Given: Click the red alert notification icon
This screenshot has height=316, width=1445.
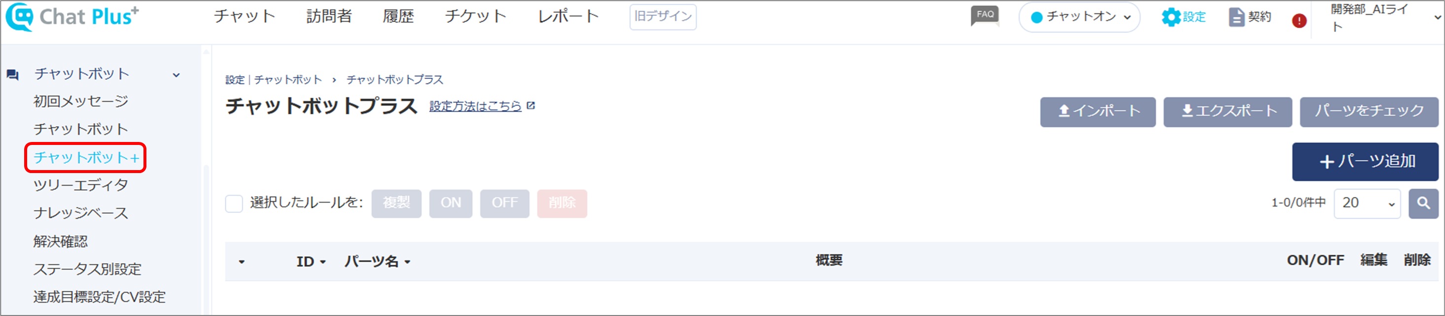Looking at the screenshot, I should [1299, 21].
